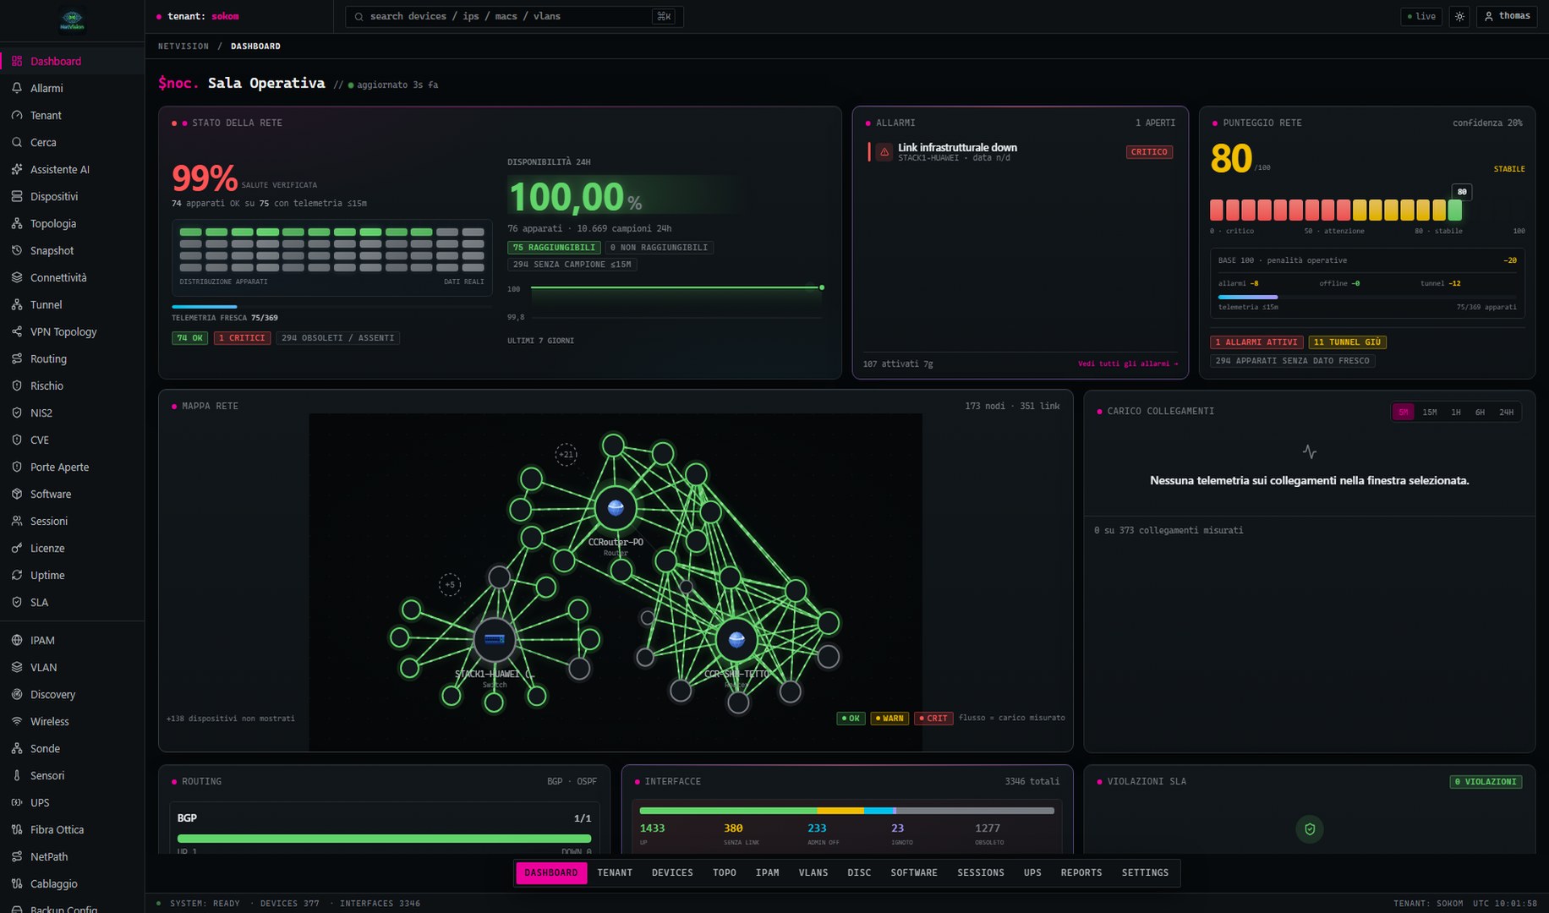Switch to the REPORTS bottom tab

(1081, 872)
